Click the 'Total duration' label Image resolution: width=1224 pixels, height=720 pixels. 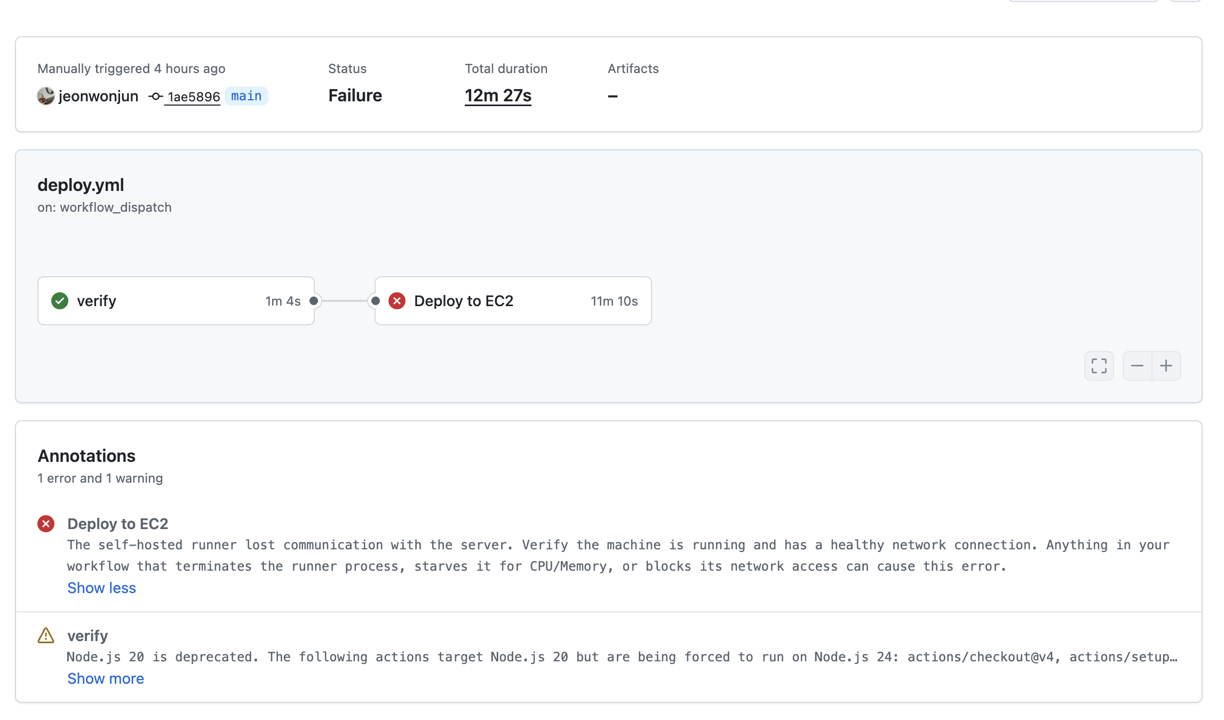[x=506, y=69]
